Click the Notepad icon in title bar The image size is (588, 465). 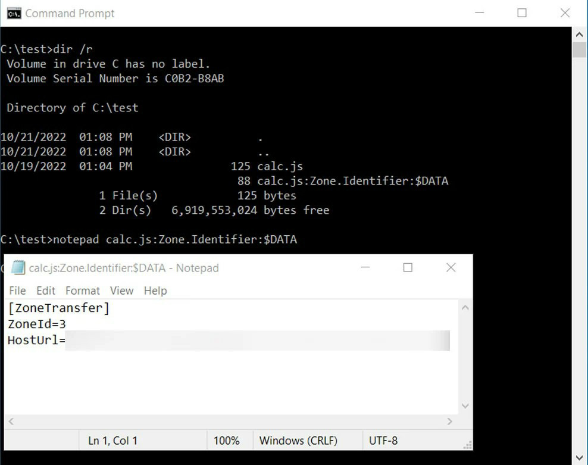(18, 268)
